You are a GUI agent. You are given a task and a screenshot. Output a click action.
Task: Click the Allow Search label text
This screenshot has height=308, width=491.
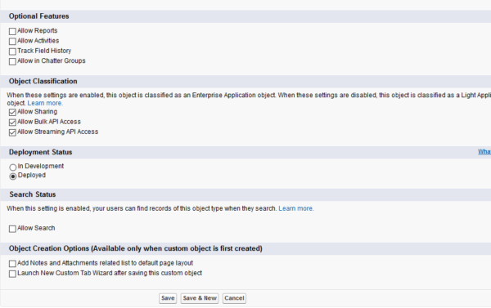pos(36,228)
